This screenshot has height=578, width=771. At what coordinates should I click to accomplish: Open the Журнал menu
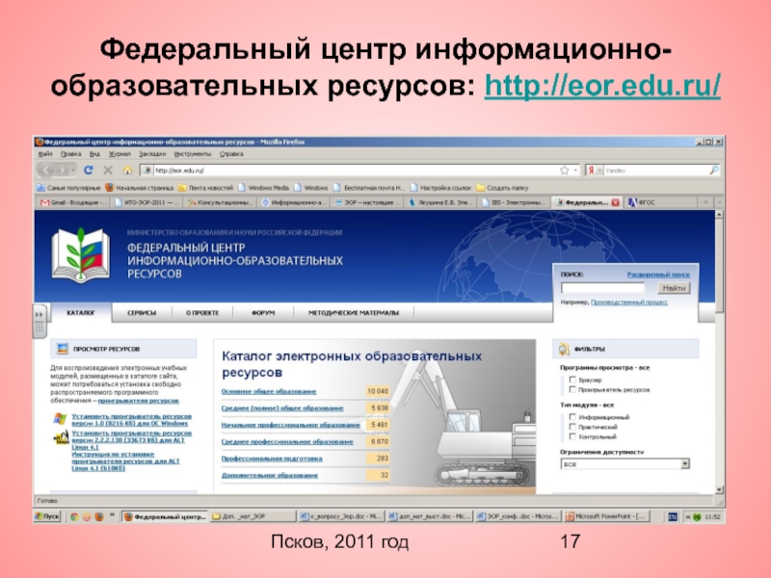click(x=119, y=154)
